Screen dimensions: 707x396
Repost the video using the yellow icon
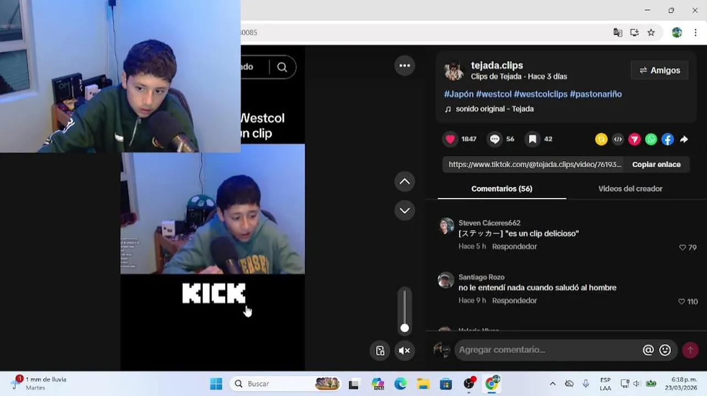(x=601, y=140)
